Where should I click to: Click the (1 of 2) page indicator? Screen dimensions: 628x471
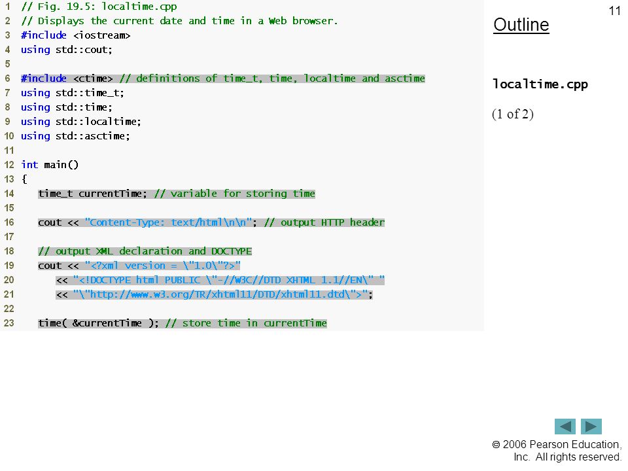(x=513, y=114)
